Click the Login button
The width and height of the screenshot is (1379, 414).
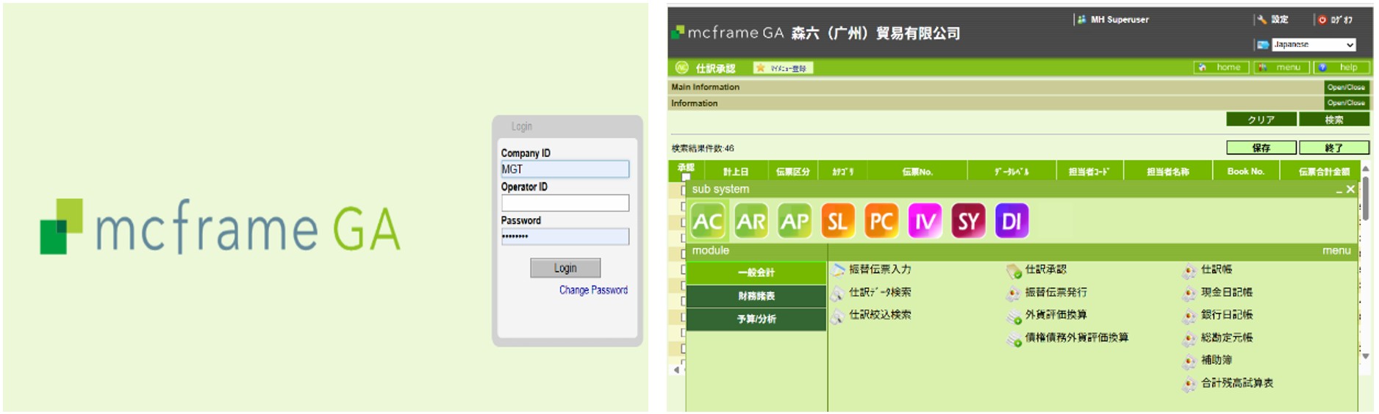click(x=565, y=268)
